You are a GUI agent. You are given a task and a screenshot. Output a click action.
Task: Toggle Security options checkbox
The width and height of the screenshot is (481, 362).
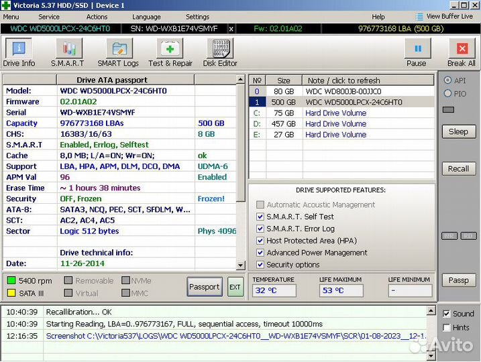[260, 265]
